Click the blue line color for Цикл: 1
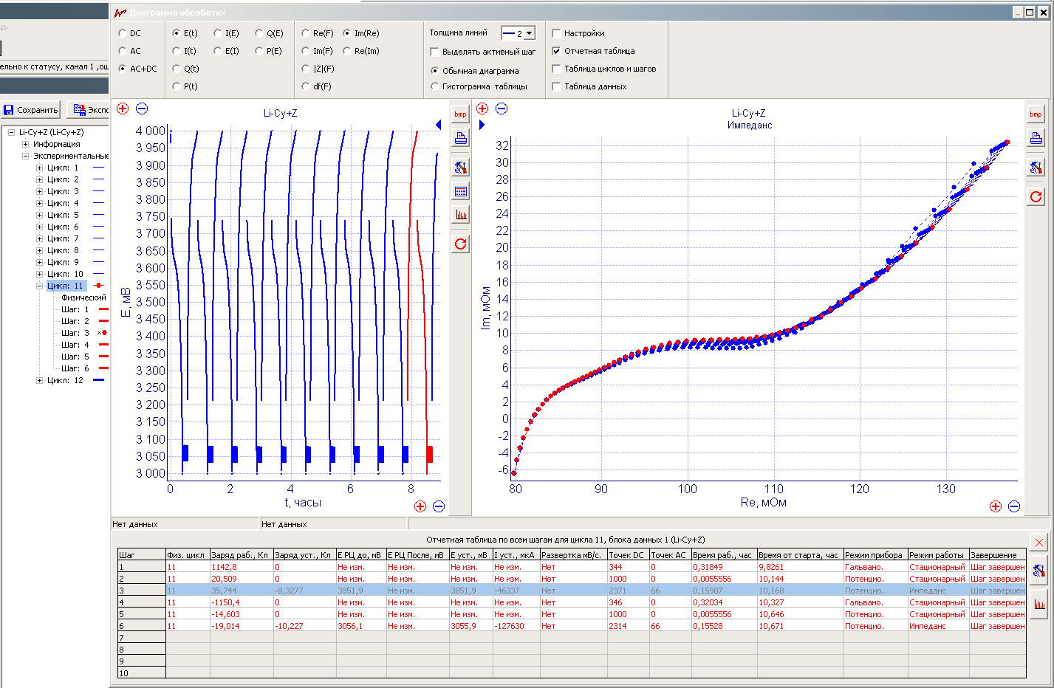This screenshot has width=1054, height=688. (x=98, y=168)
